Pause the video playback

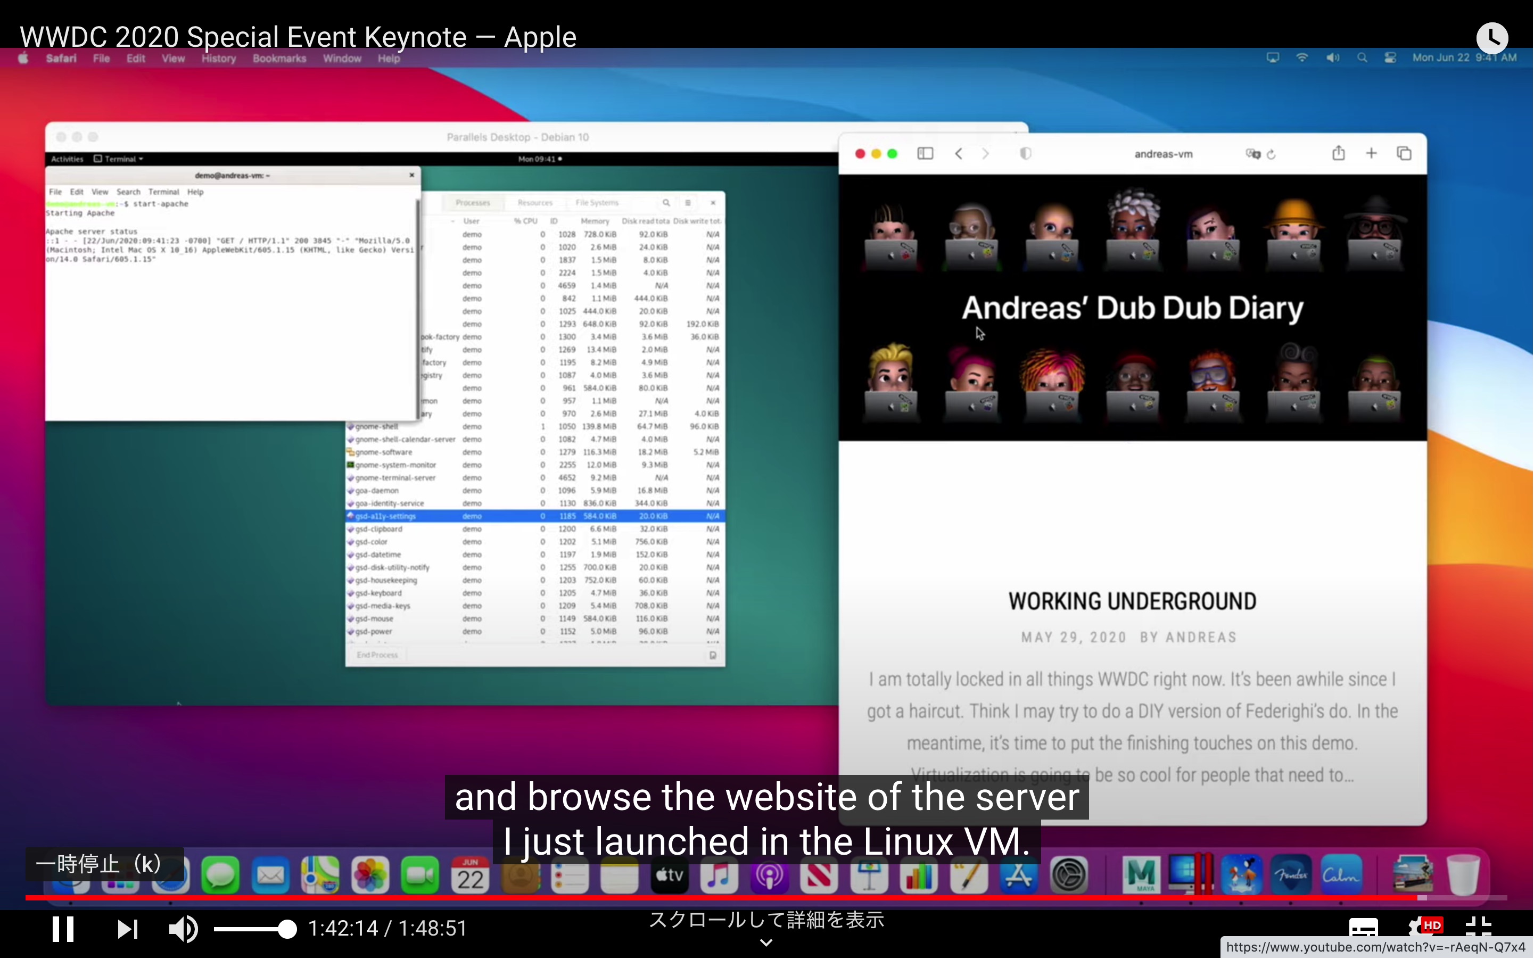(x=63, y=929)
